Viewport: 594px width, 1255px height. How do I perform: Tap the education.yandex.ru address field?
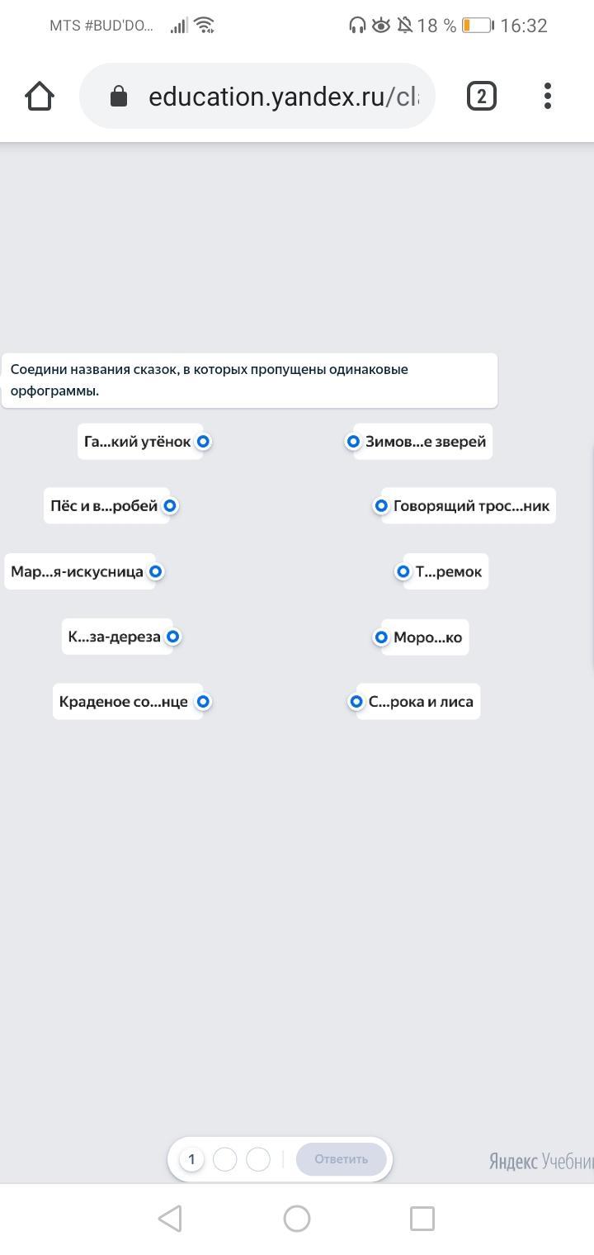tap(280, 97)
